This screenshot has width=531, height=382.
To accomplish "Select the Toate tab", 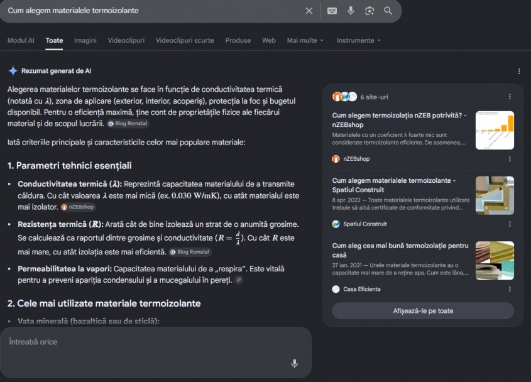I will point(54,40).
